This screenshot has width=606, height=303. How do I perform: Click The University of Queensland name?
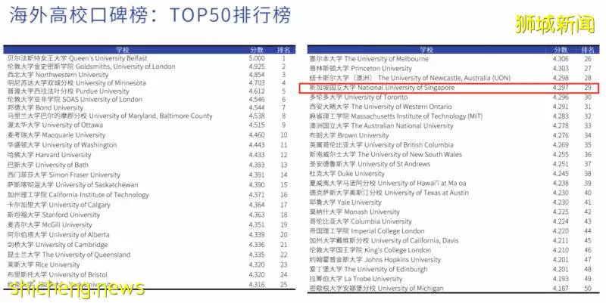pos(69,255)
